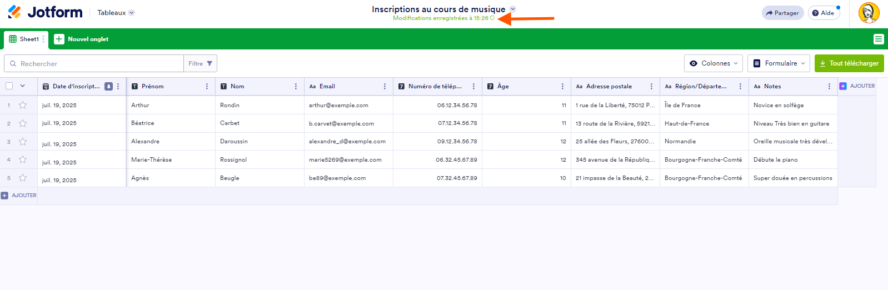
Task: Add a new tab with Nouvel onglet
Action: click(x=82, y=39)
